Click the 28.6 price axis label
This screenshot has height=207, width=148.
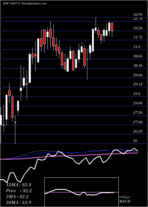[x=137, y=94]
